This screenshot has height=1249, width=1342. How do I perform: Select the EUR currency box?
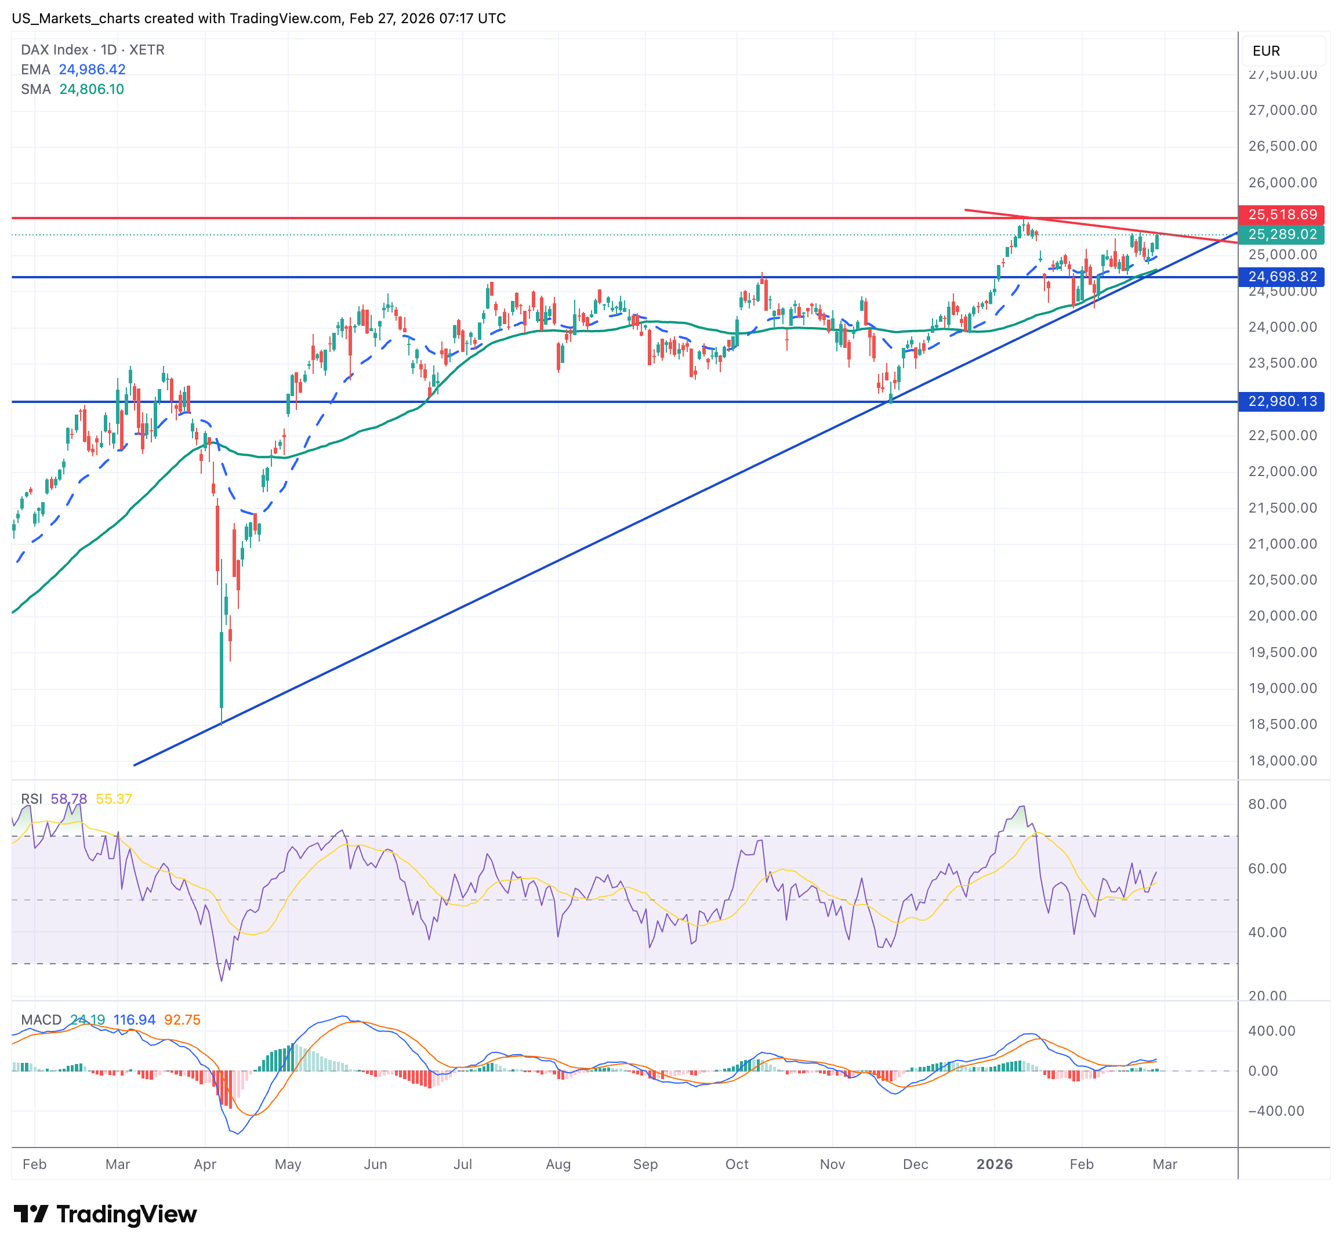click(x=1283, y=50)
